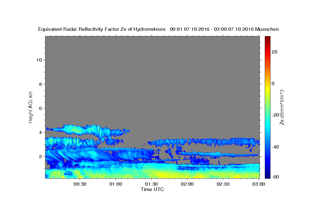Click the plot title text
The width and height of the screenshot is (321, 214).
pos(158,29)
